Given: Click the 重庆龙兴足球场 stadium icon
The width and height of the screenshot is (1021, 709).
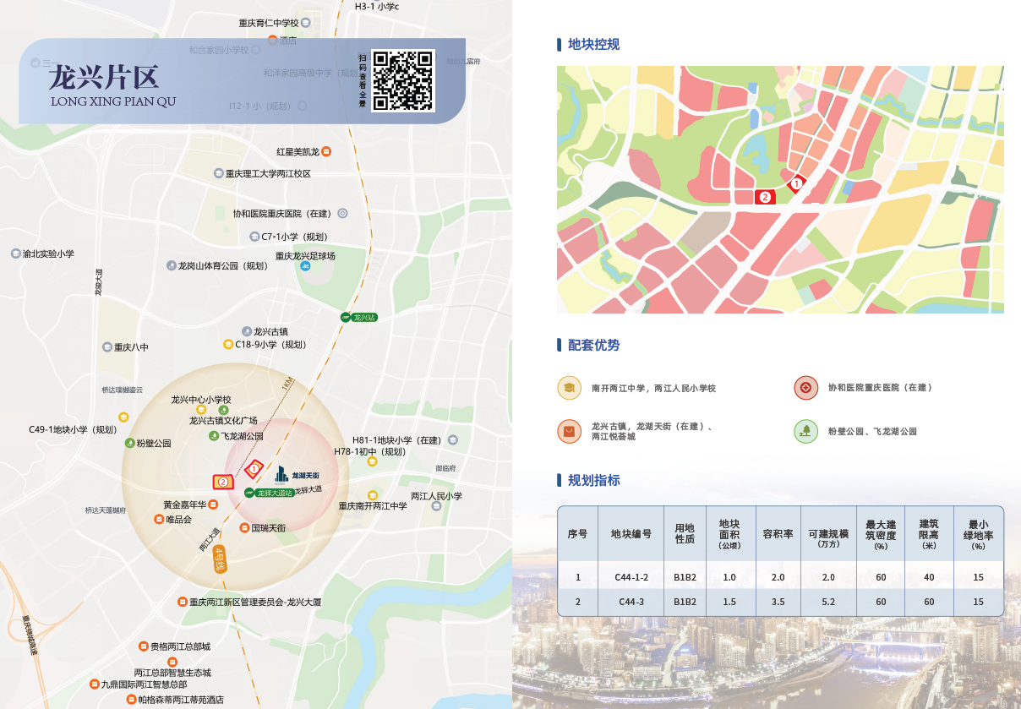Looking at the screenshot, I should coord(305,266).
